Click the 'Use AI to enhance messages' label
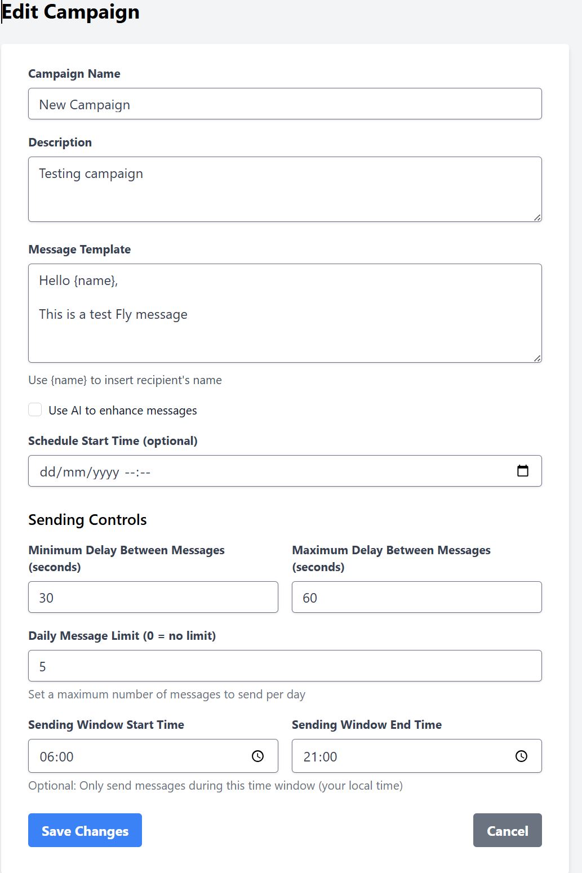 click(x=123, y=411)
